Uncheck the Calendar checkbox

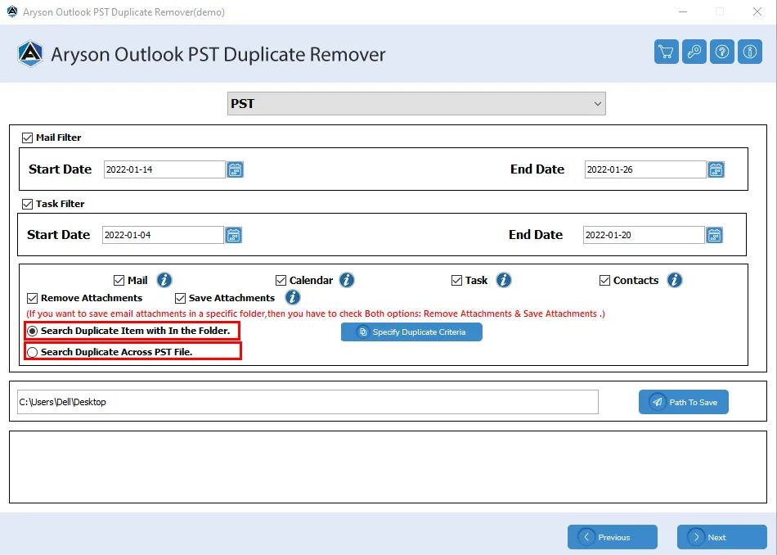point(281,281)
